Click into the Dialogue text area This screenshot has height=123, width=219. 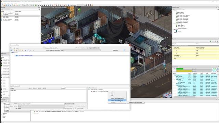[48, 96]
